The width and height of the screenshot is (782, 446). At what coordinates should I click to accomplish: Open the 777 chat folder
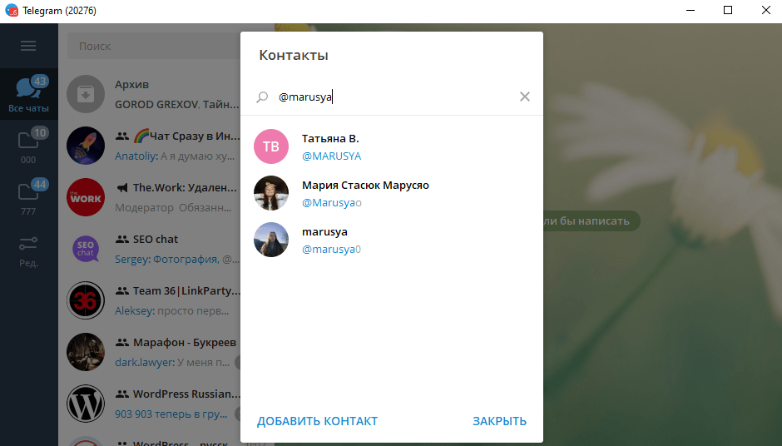tap(28, 197)
